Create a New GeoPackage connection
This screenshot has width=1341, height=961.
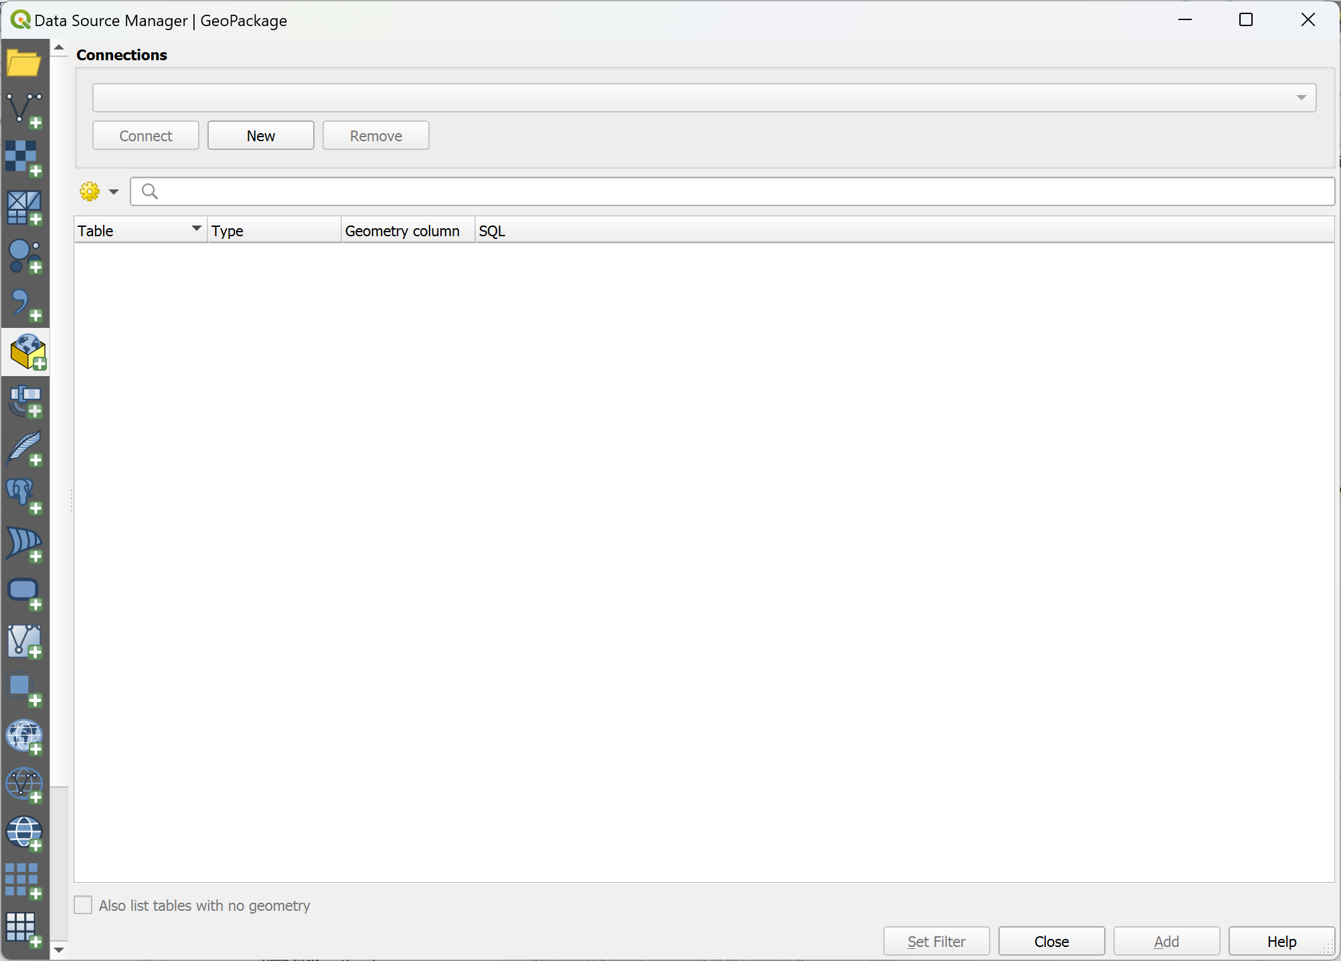(x=261, y=136)
